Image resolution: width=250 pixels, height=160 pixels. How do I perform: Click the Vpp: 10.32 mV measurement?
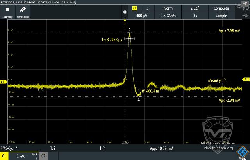pyautogui.click(x=161, y=148)
